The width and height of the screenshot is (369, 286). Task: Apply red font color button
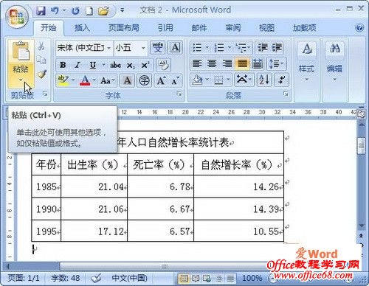point(85,80)
